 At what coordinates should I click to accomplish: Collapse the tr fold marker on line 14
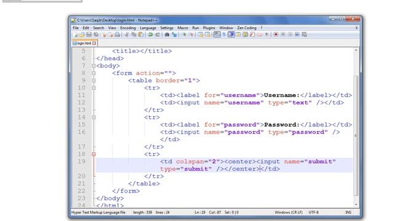coord(94,117)
